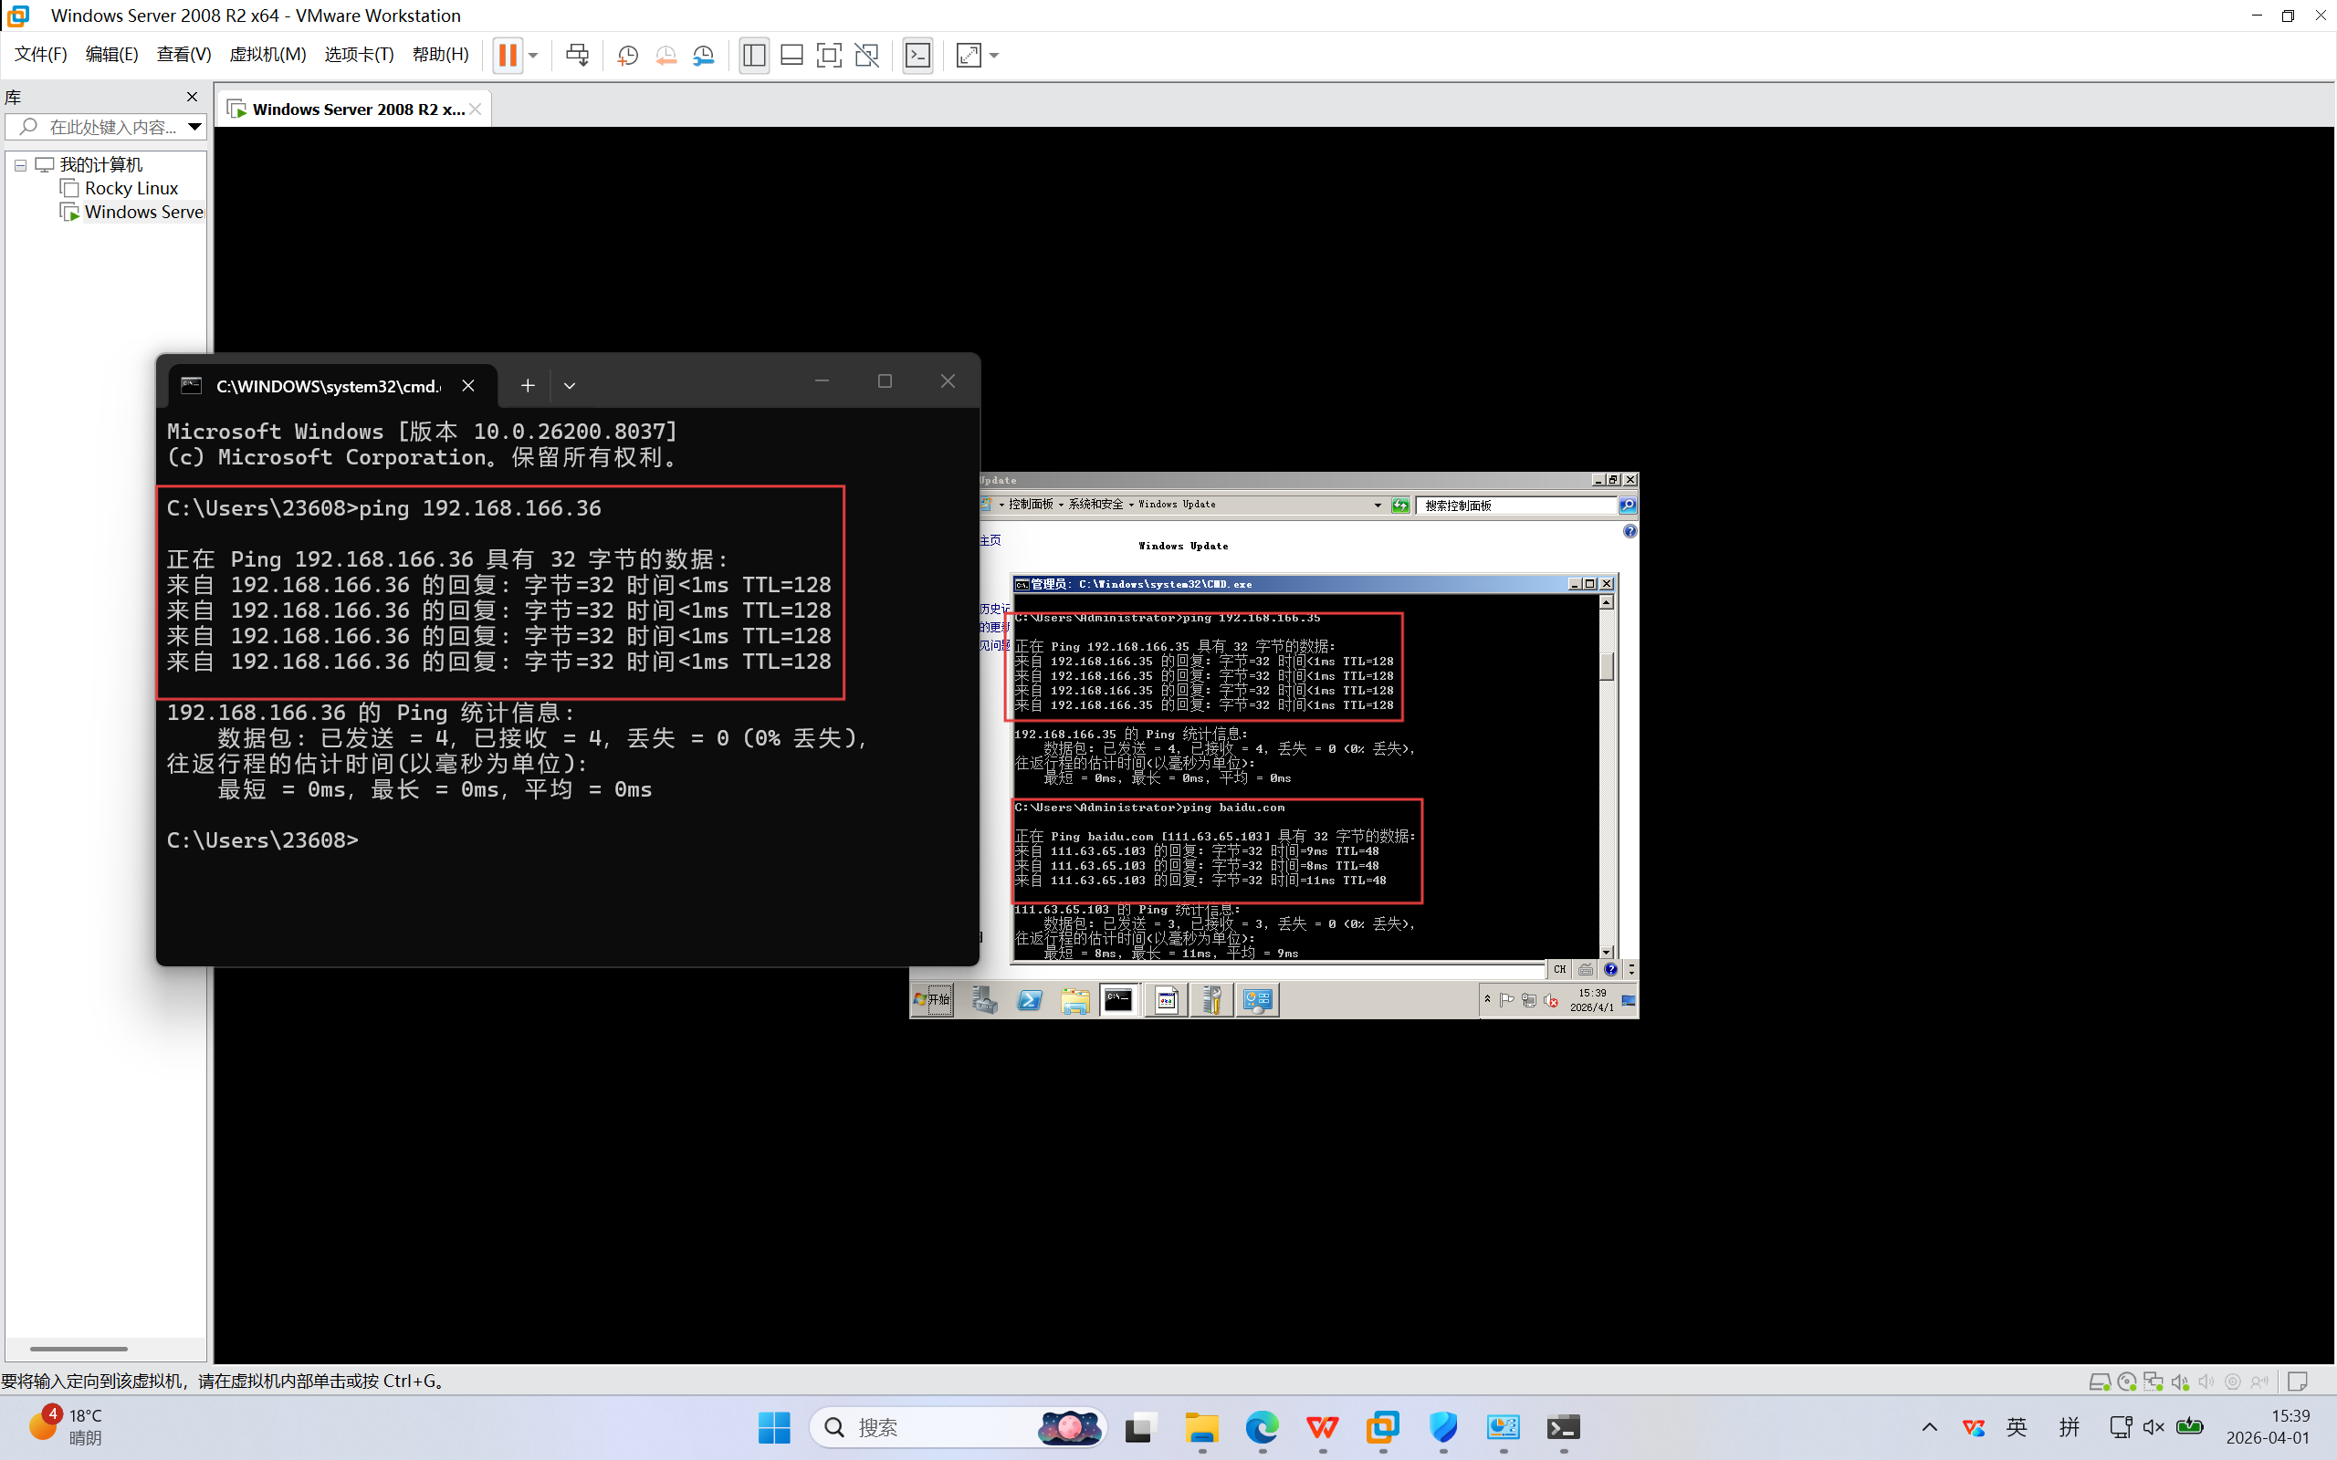Collapse the 我的计算机 tree node
Viewport: 2337px width, 1460px height.
point(20,165)
